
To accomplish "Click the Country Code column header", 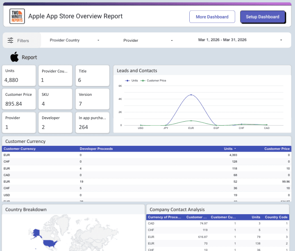I will coord(276,217).
